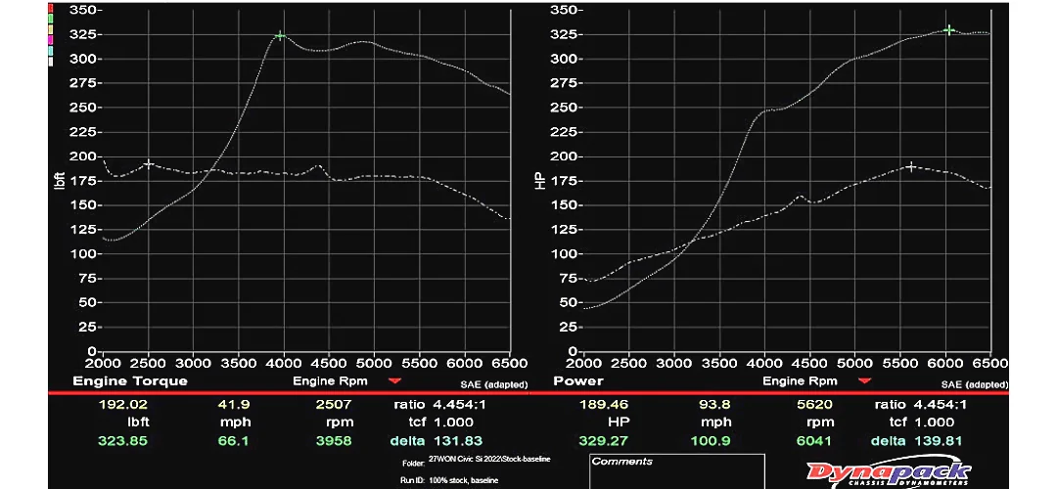
Task: Open power graph Engine Rpm dropdown arrow
Action: 865,380
